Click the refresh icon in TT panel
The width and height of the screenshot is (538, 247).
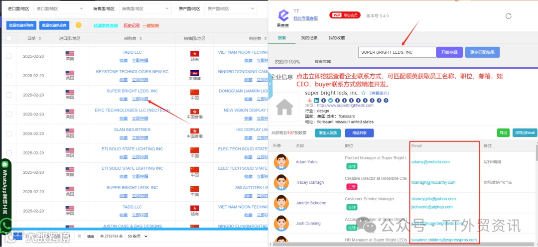[x=509, y=16]
